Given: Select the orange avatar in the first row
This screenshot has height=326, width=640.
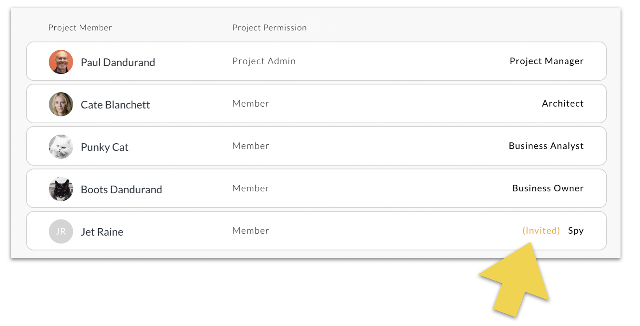Looking at the screenshot, I should point(61,61).
